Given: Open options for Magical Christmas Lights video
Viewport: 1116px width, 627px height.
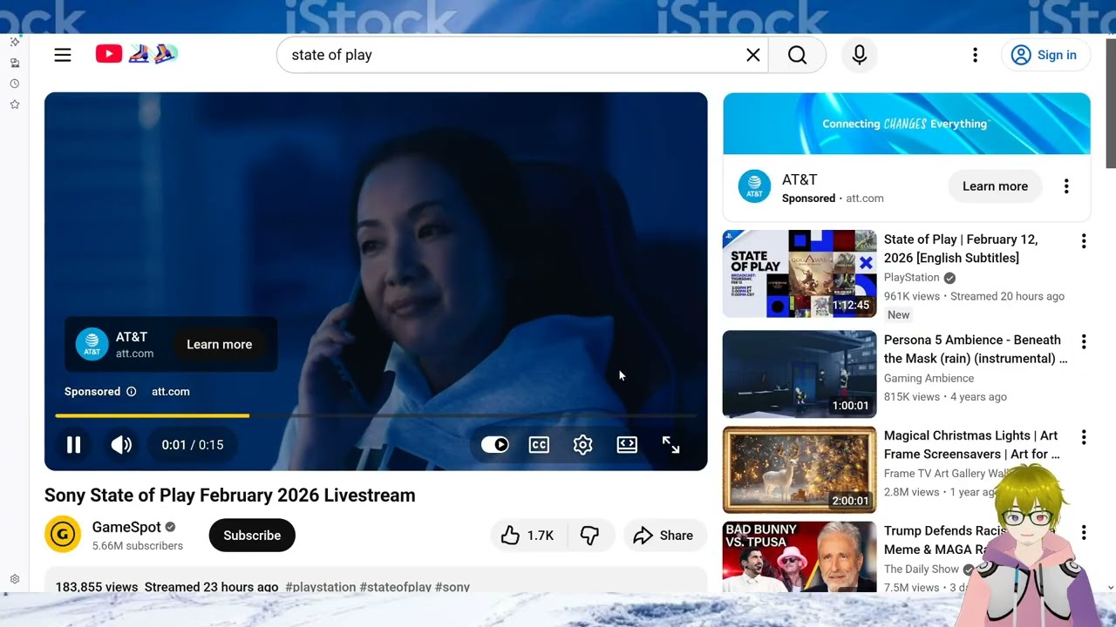Looking at the screenshot, I should (1084, 437).
